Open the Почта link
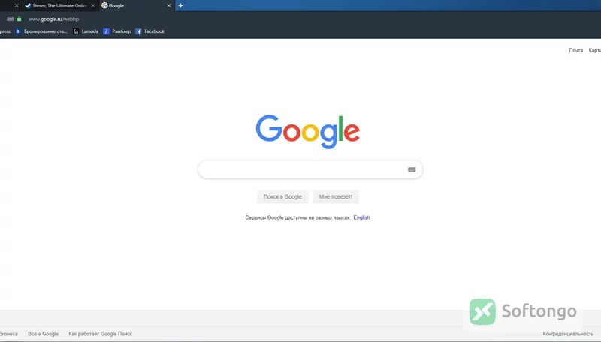 [575, 50]
